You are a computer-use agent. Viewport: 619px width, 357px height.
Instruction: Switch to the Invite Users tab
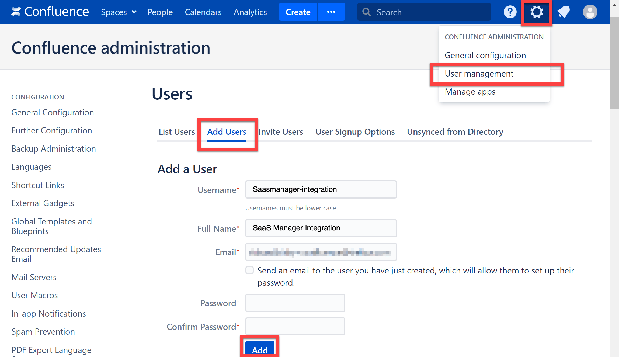click(281, 132)
